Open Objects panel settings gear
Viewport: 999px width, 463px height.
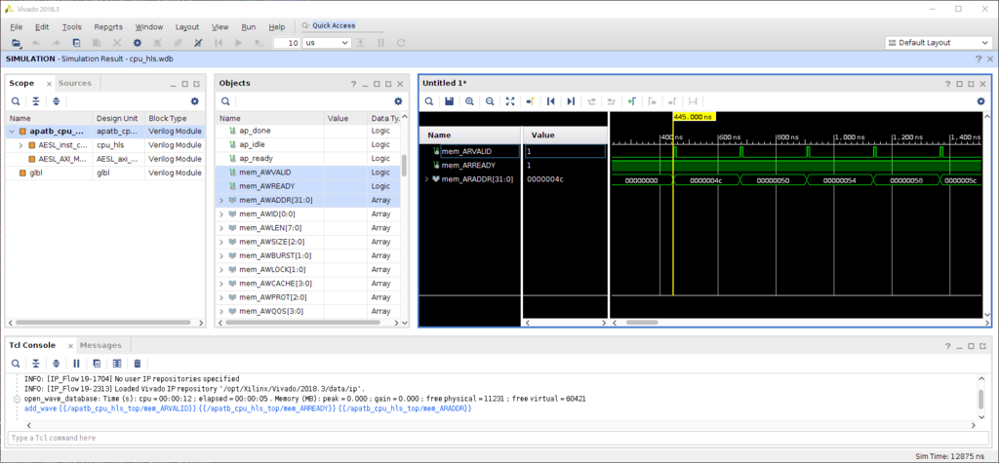point(398,101)
